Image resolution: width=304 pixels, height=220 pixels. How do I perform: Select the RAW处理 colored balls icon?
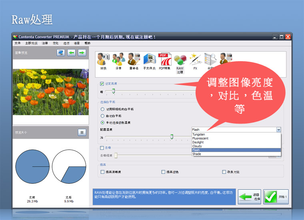click(180, 60)
